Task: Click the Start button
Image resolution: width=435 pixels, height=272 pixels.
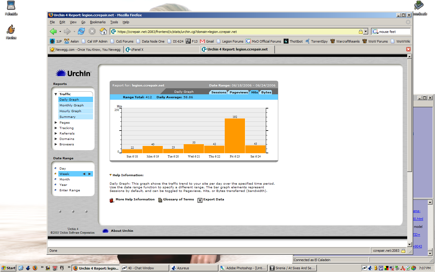Action: point(8,268)
